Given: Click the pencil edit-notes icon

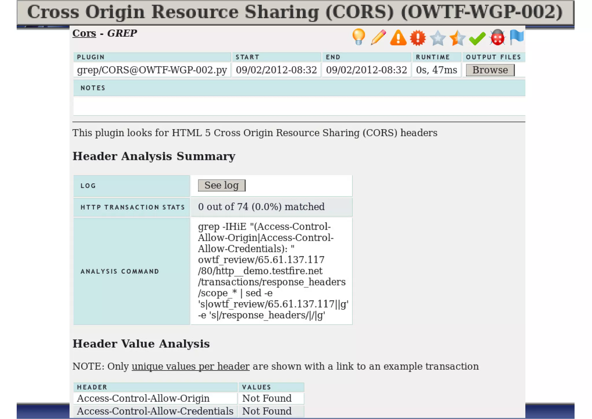Looking at the screenshot, I should pyautogui.click(x=378, y=37).
